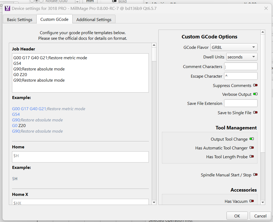Click the Cancel button
Viewport: 273px width, 222px height.
pos(260,216)
